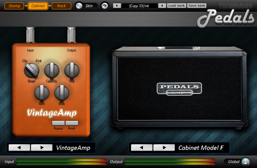Go to next preset arrow
Image resolution: width=257 pixels, height=168 pixels.
tap(162, 6)
